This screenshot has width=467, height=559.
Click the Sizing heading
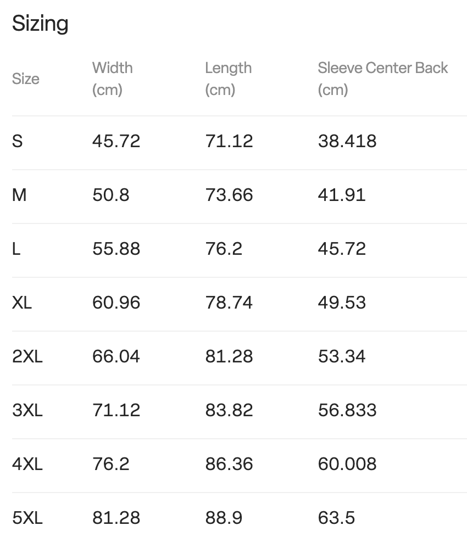[x=40, y=24]
